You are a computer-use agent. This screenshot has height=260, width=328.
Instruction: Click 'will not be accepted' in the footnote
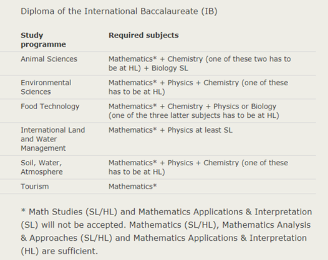pos(83,225)
